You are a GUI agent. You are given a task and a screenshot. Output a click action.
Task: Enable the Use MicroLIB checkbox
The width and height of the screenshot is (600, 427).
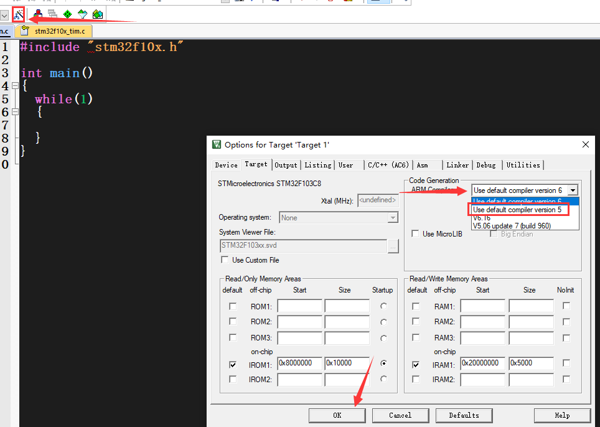click(415, 234)
